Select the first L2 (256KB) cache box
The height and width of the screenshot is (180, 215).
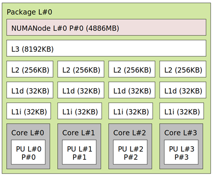coord(30,69)
